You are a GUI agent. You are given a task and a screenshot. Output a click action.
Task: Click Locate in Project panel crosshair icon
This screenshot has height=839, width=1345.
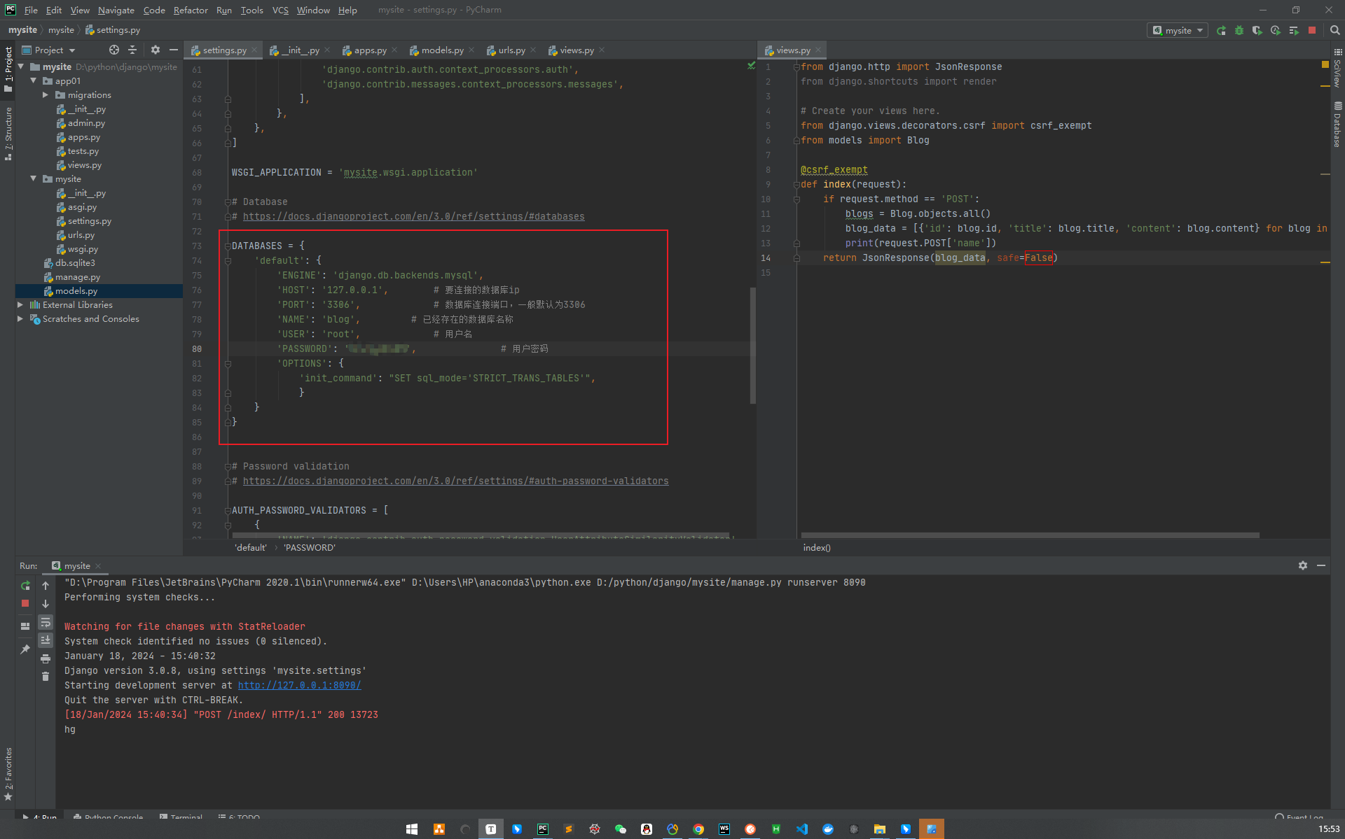click(x=114, y=50)
